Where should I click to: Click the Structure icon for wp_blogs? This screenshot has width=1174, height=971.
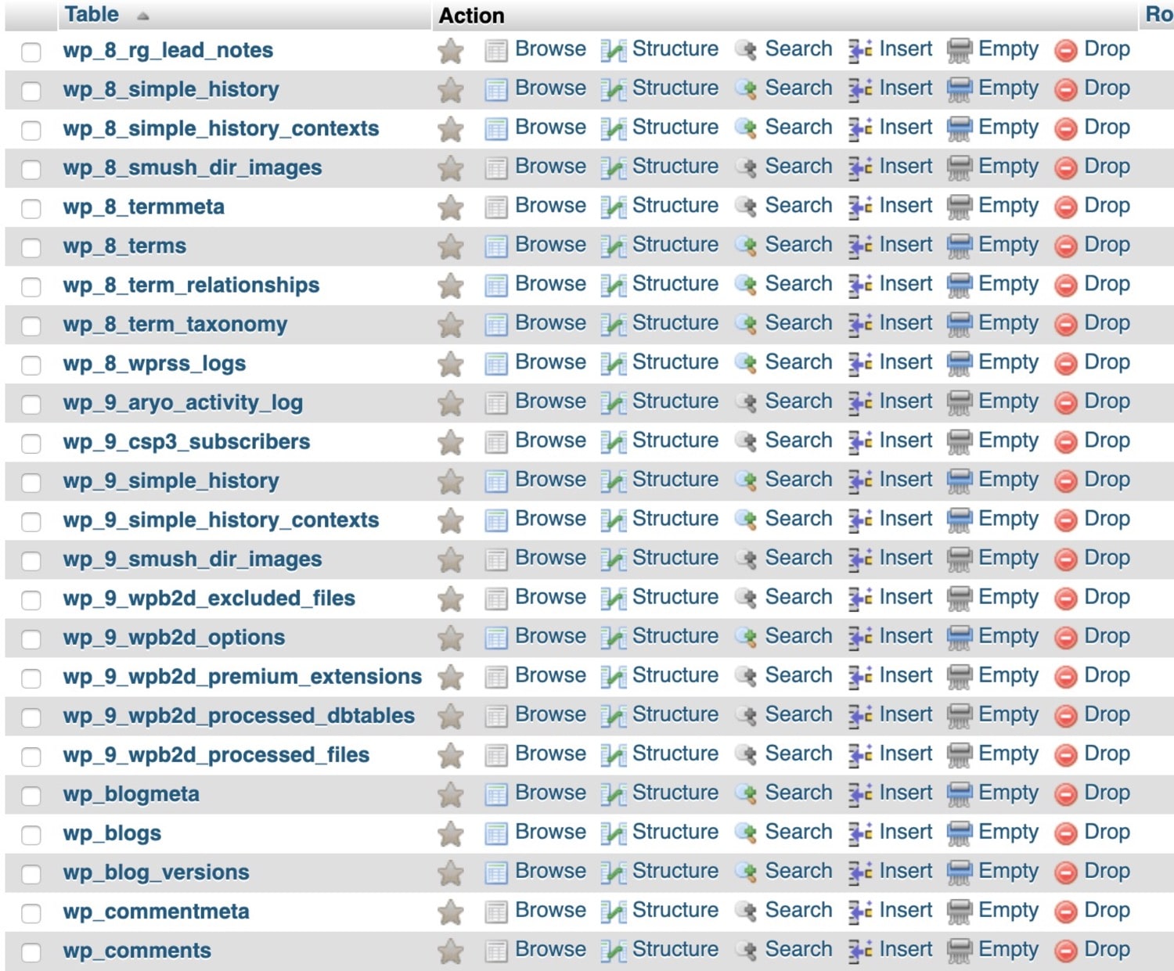point(613,832)
